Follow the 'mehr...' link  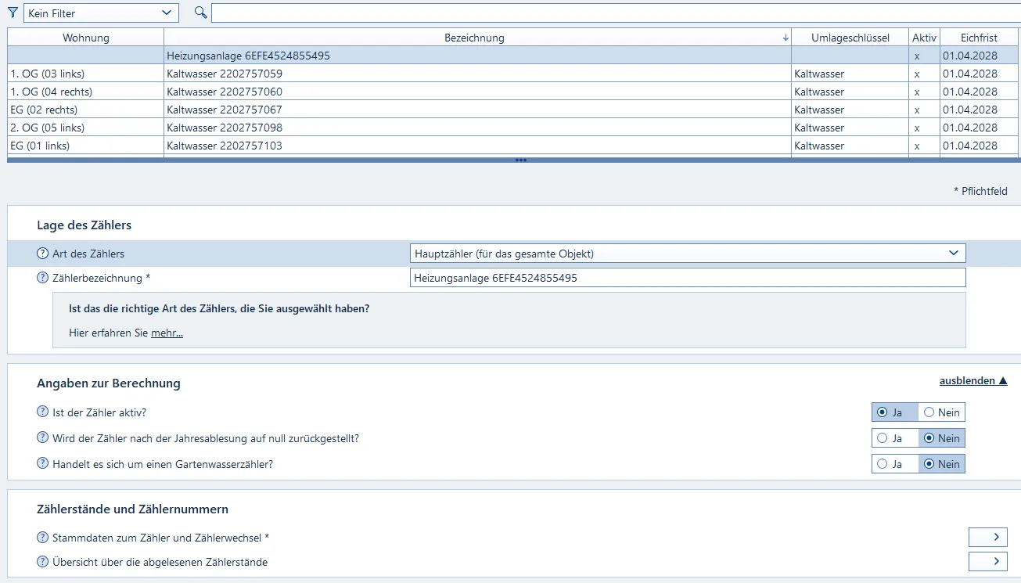pyautogui.click(x=167, y=333)
